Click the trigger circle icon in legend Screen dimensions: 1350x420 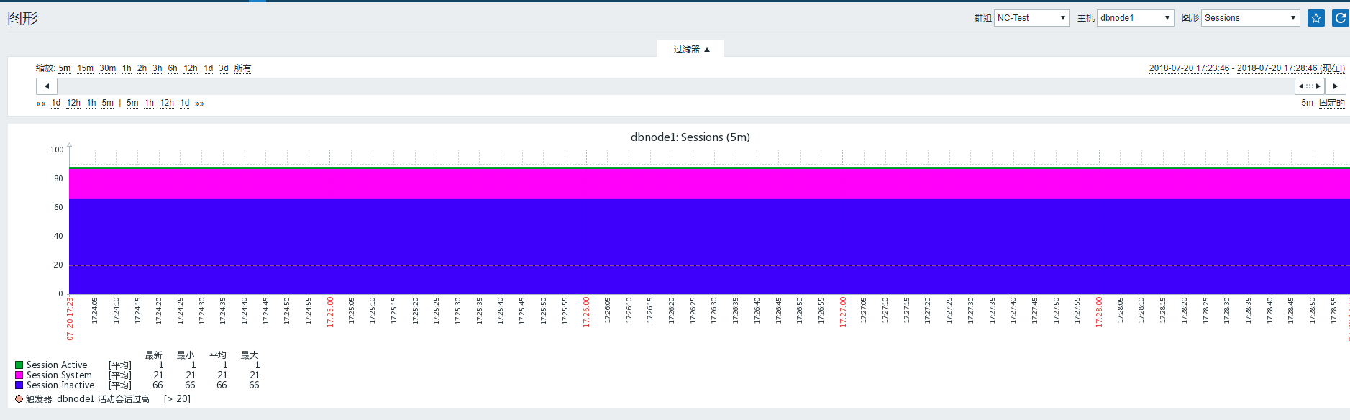tap(19, 399)
